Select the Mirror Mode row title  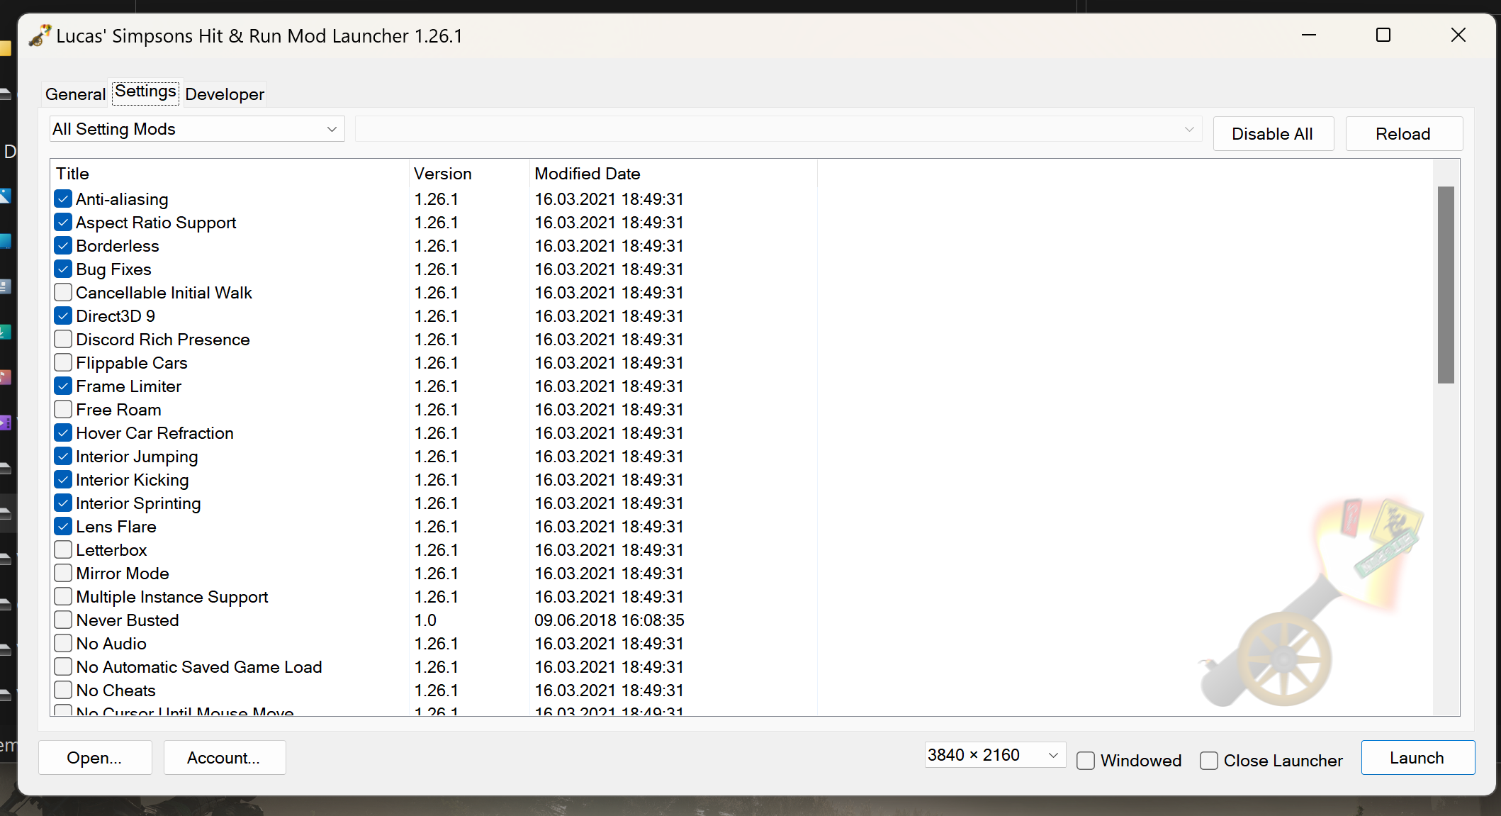click(x=123, y=574)
